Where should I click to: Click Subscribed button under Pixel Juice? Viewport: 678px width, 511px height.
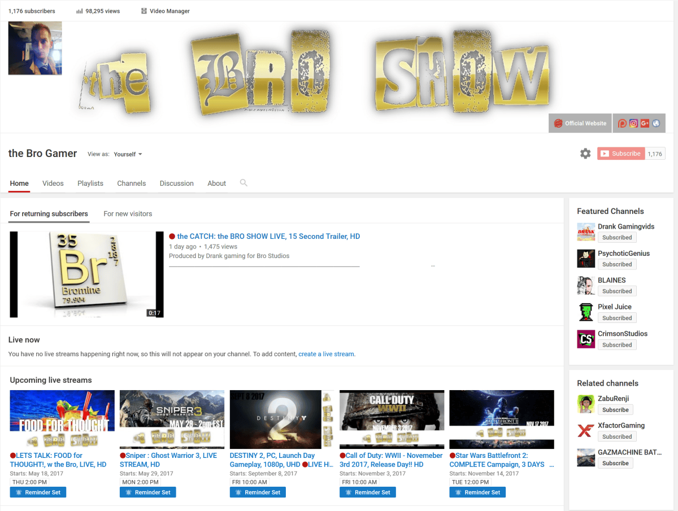617,318
